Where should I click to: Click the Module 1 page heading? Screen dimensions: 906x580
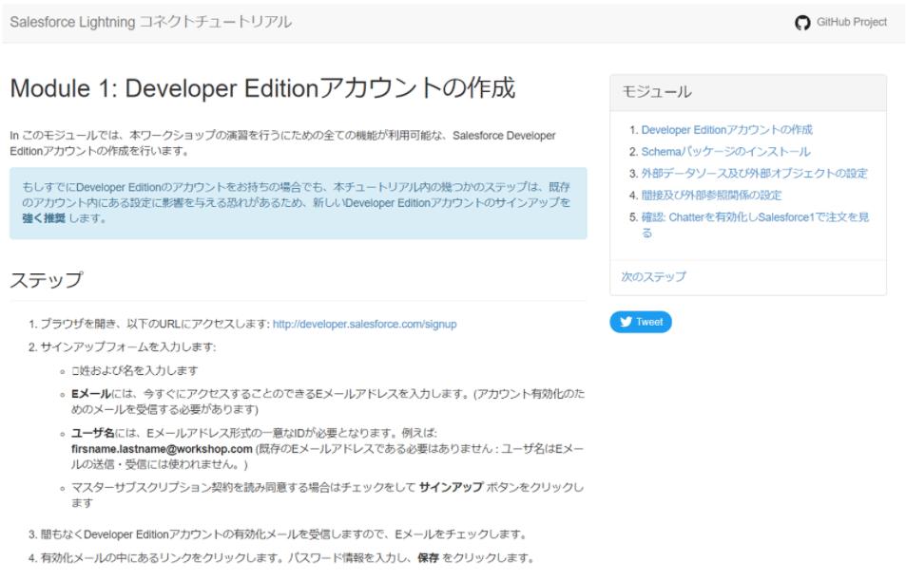(262, 88)
